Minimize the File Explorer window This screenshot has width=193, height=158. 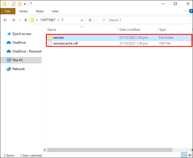click(163, 4)
